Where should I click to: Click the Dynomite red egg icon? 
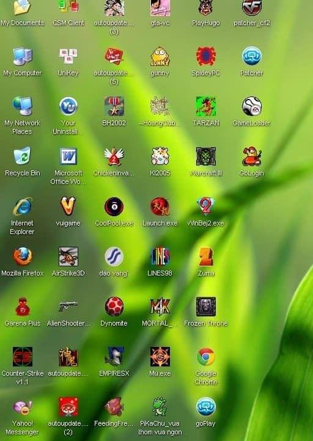pos(114,307)
